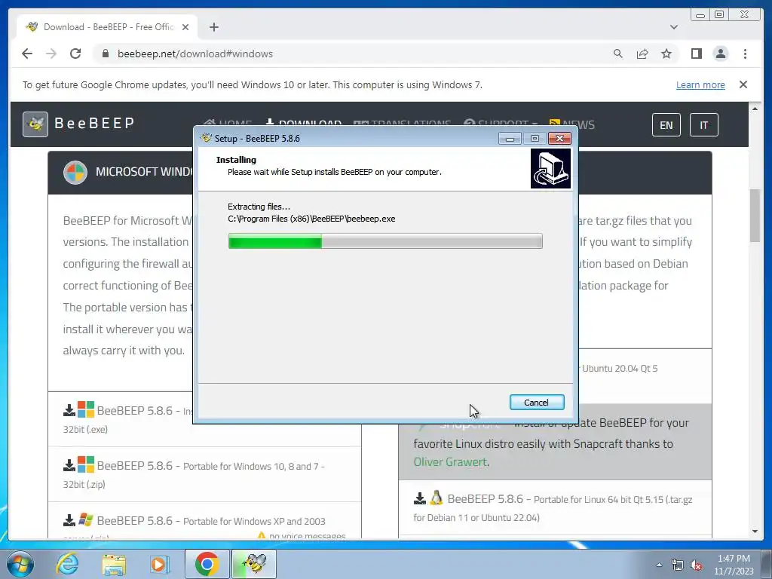This screenshot has height=579, width=772.
Task: Open the NEWS menu item
Action: [x=572, y=124]
